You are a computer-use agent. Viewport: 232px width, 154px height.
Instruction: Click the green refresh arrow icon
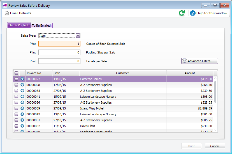click(182, 13)
